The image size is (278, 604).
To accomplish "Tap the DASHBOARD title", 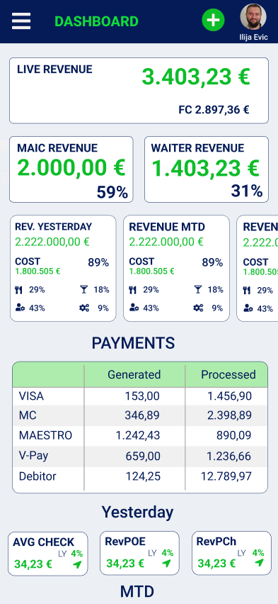I will (96, 21).
